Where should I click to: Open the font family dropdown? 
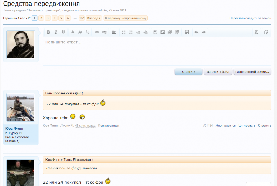point(88,32)
